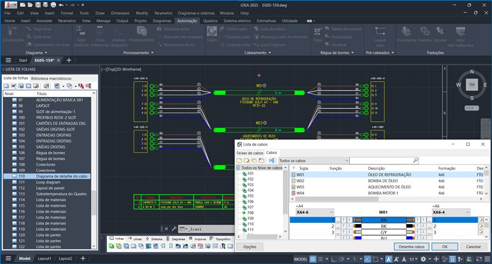The image size is (492, 264).
Task: Expand the Cabeamento ribbon panel
Action: point(269,53)
